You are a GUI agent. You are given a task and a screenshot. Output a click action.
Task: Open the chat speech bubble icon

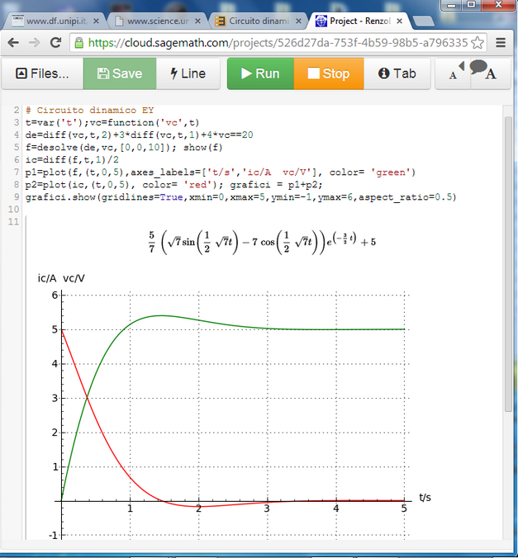pos(476,68)
